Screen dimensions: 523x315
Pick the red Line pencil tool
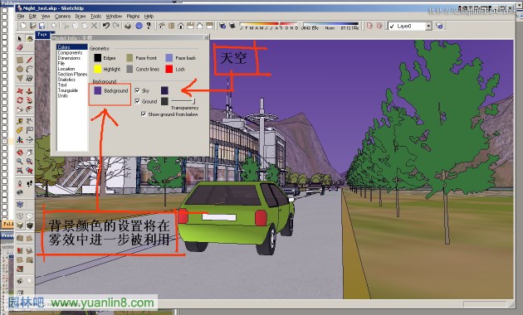(29, 60)
